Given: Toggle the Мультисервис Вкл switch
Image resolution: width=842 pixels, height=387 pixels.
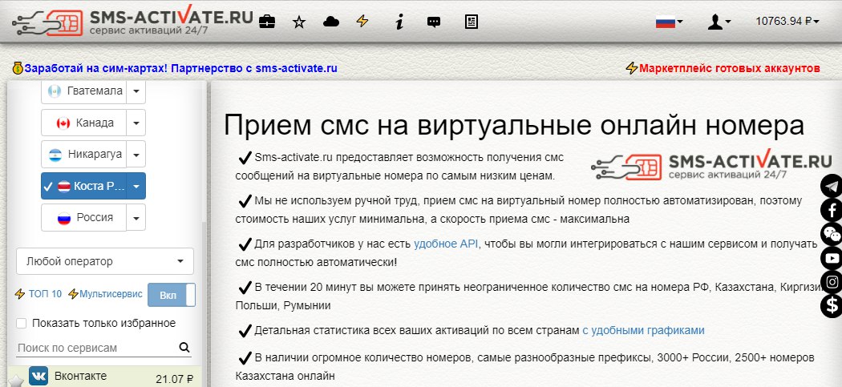Looking at the screenshot, I should (x=172, y=295).
